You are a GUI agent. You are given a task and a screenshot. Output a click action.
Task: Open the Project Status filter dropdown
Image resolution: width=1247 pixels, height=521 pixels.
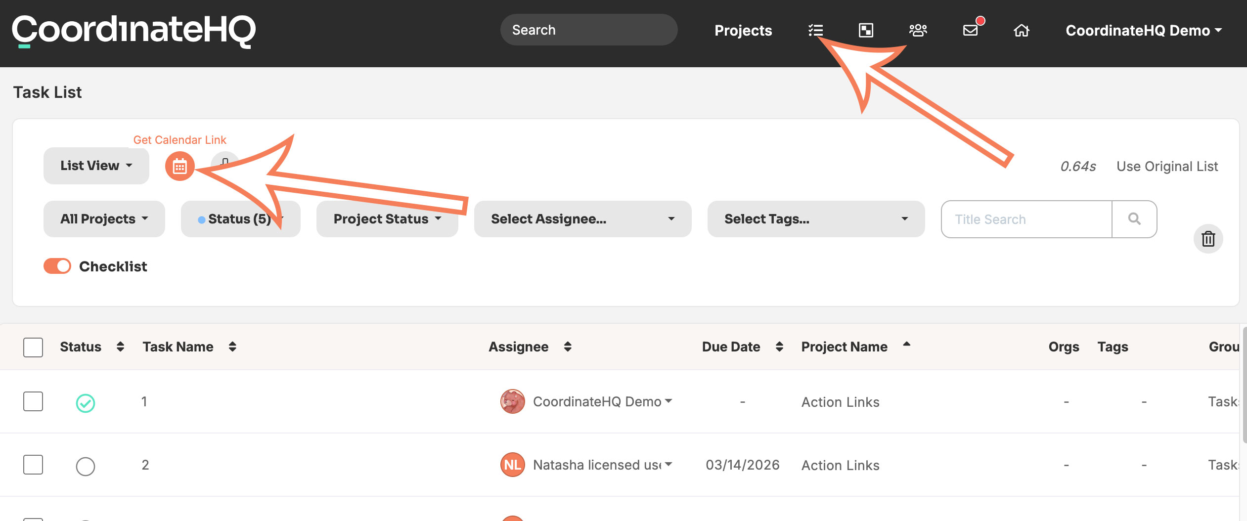coord(387,219)
